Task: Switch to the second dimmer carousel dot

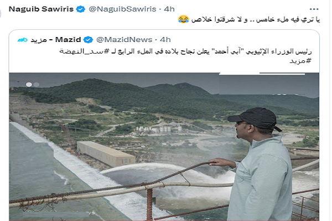Action: [x=37, y=85]
